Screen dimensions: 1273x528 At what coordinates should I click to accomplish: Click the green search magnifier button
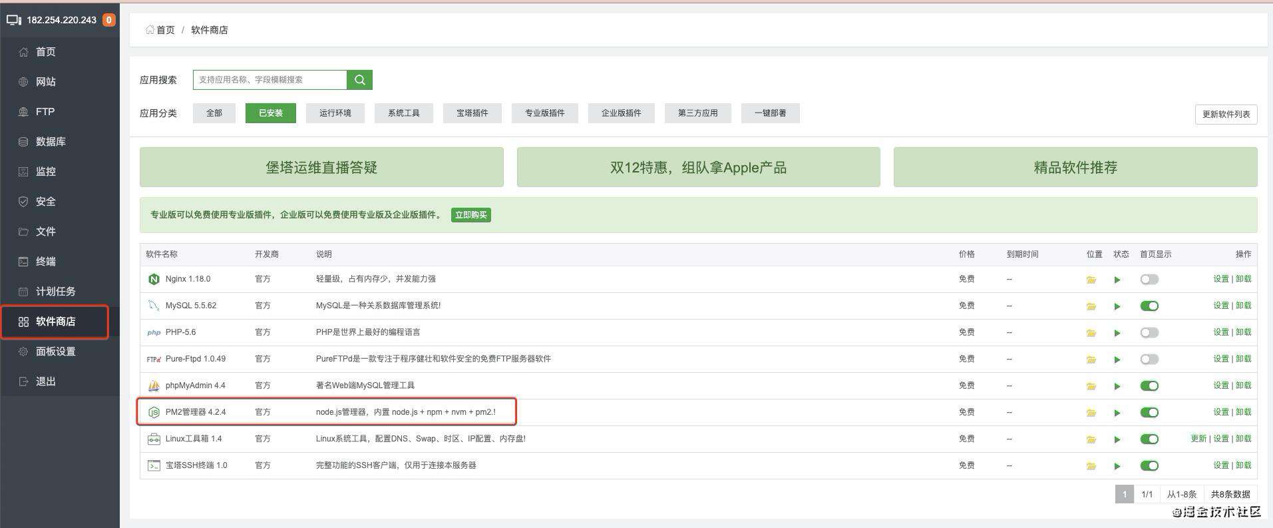click(x=359, y=80)
